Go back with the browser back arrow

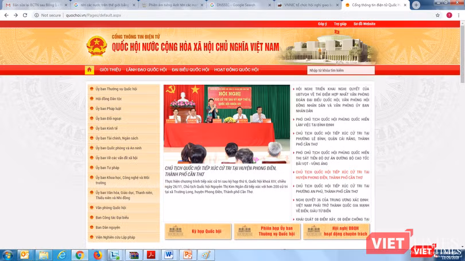(x=6, y=15)
